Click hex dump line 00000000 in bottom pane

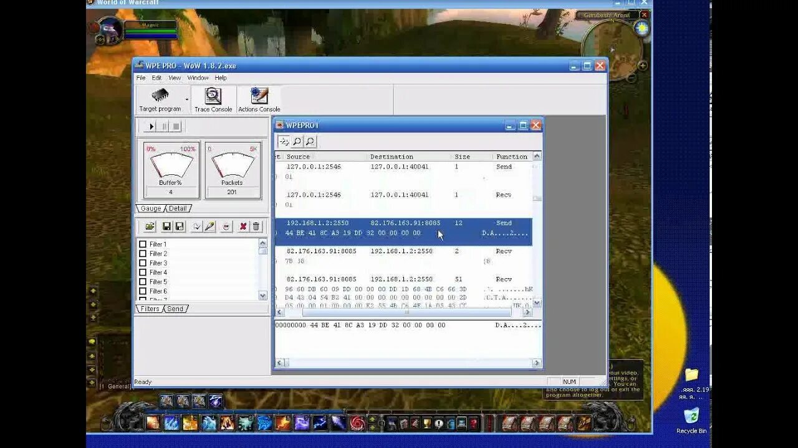[408, 325]
